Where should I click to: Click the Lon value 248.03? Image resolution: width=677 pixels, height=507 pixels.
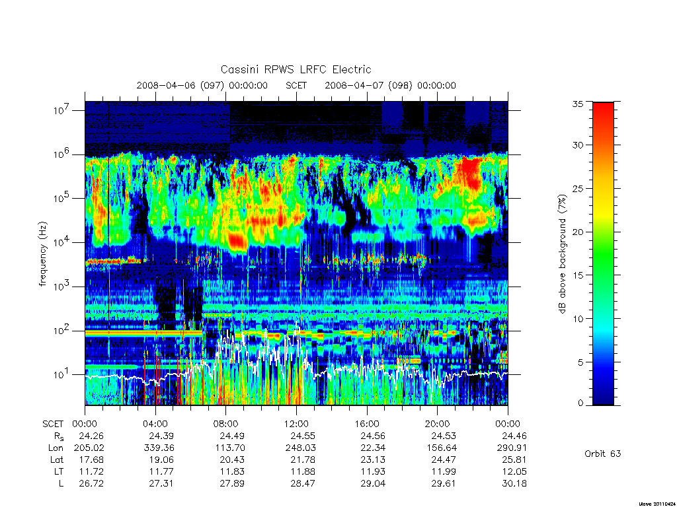pyautogui.click(x=300, y=448)
